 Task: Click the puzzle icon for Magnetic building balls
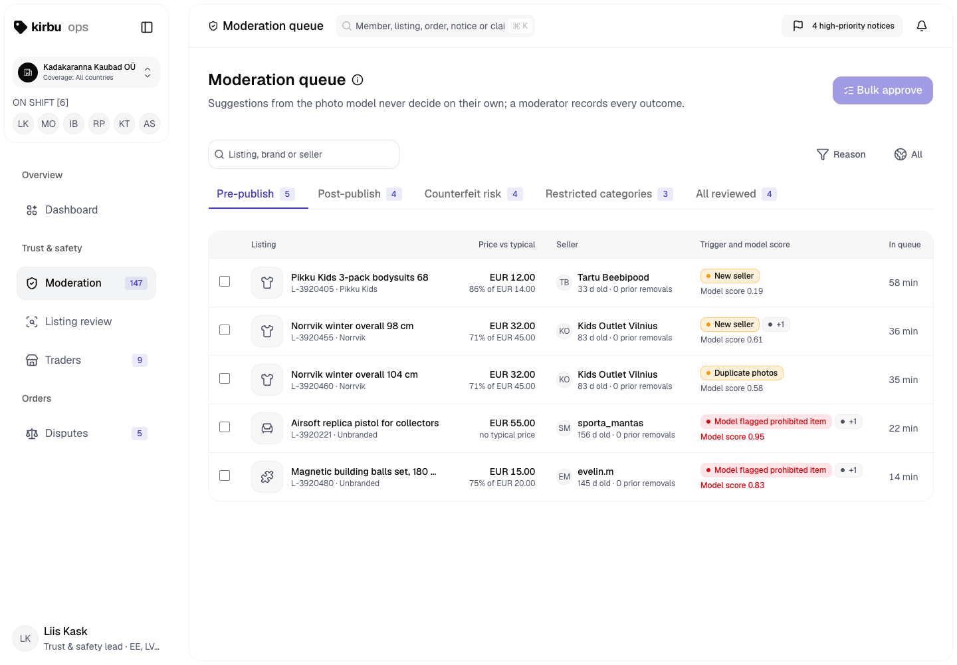pos(267,477)
